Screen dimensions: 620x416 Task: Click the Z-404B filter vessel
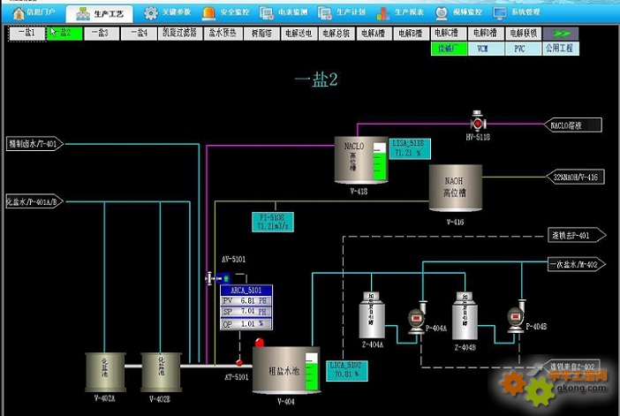465,316
